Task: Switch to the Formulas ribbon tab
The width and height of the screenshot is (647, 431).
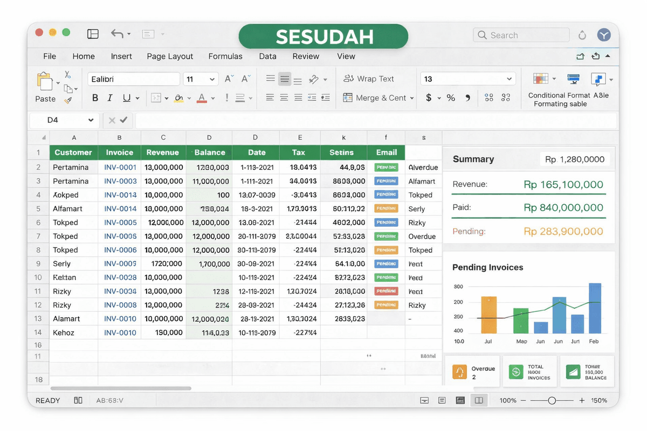Action: [225, 56]
